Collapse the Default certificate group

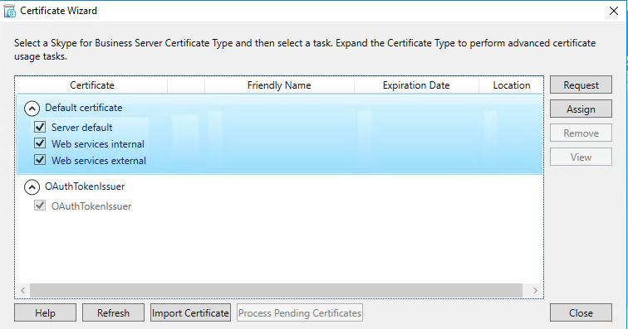point(32,109)
